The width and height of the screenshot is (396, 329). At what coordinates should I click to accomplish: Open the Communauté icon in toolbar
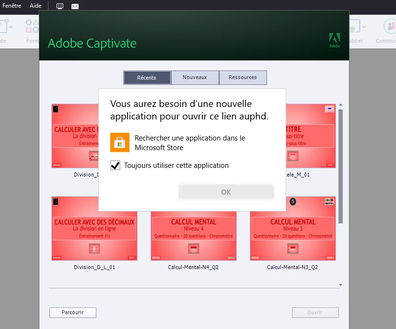[390, 26]
